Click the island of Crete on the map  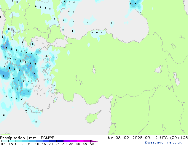coord(33,109)
